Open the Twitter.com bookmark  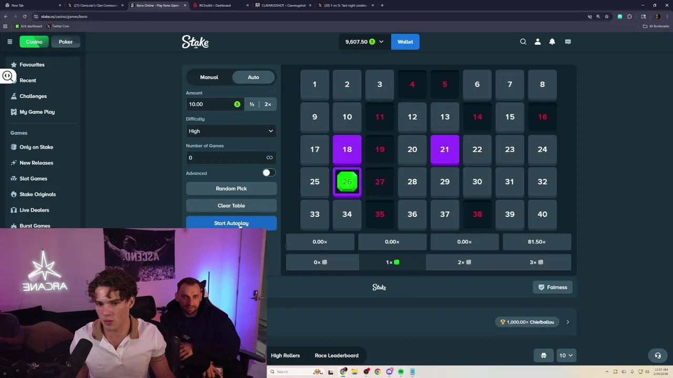click(x=58, y=26)
